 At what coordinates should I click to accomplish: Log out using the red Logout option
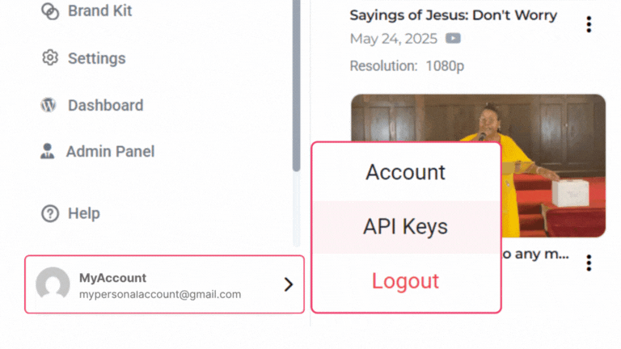(405, 280)
